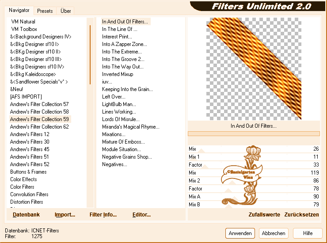Choose Into The Extreme... filter
327x243 pixels.
coord(122,52)
